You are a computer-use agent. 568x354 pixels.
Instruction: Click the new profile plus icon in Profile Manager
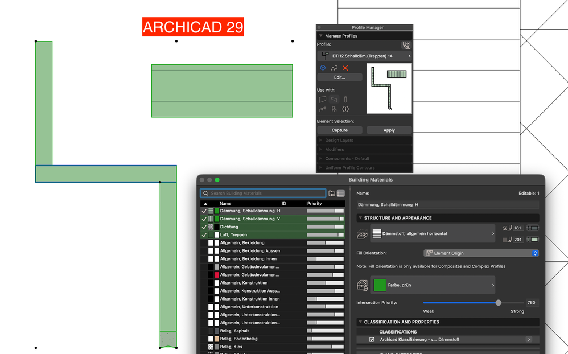coord(323,68)
